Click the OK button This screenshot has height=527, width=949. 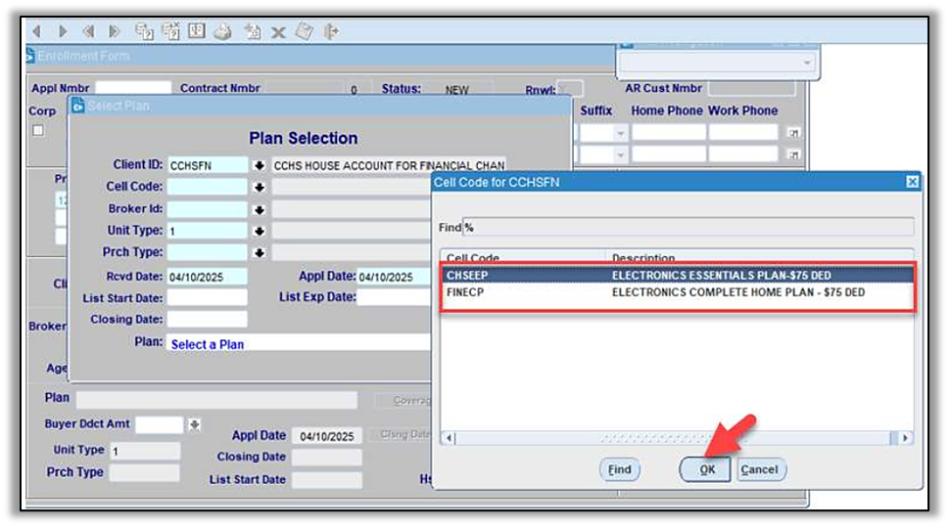coord(706,469)
